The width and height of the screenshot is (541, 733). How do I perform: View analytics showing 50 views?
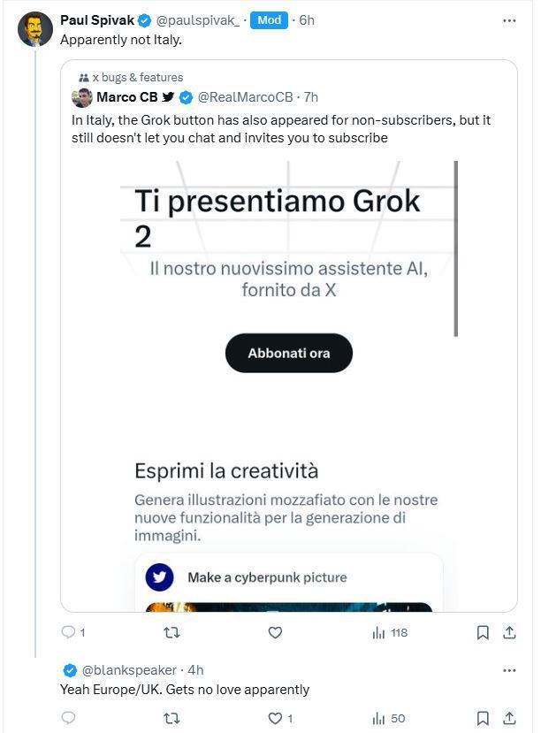[387, 718]
